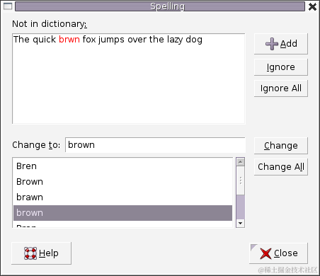Click the Change All button
The height and width of the screenshot is (276, 320).
(x=281, y=167)
